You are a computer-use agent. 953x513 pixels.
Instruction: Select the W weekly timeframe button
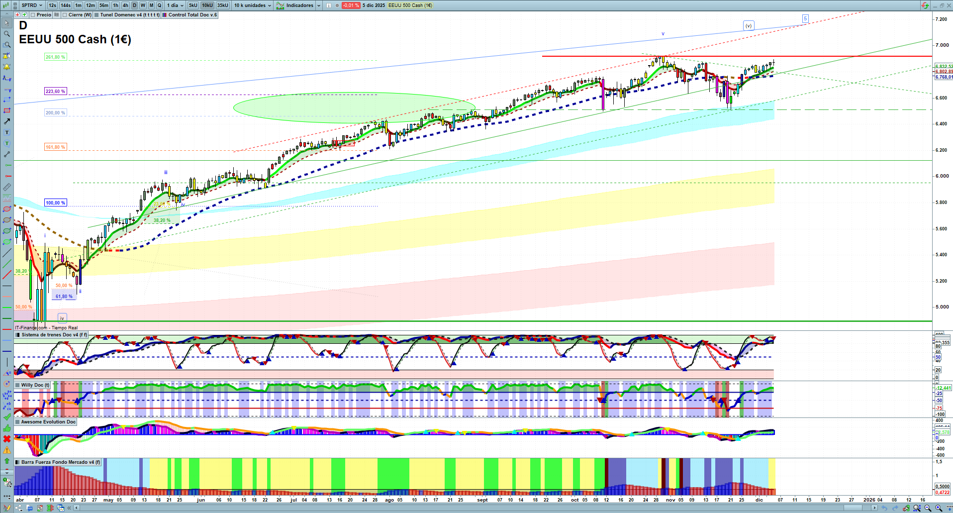coord(143,5)
